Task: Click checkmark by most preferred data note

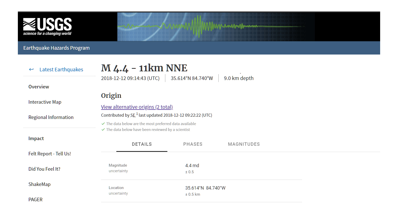Action: coord(103,124)
